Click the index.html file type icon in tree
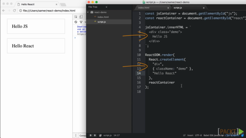 (95, 17)
